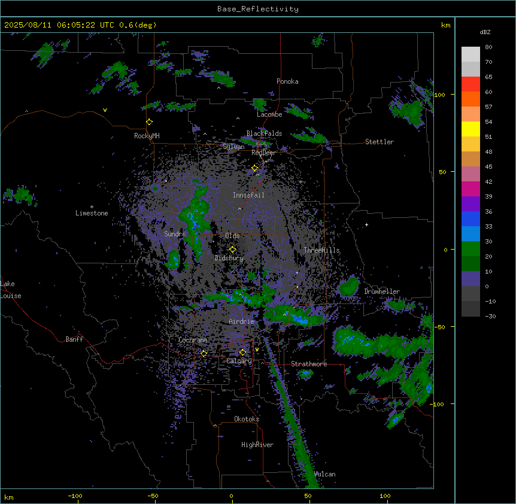Click the Drumheller label
This screenshot has width=516, height=504.
[x=382, y=292]
